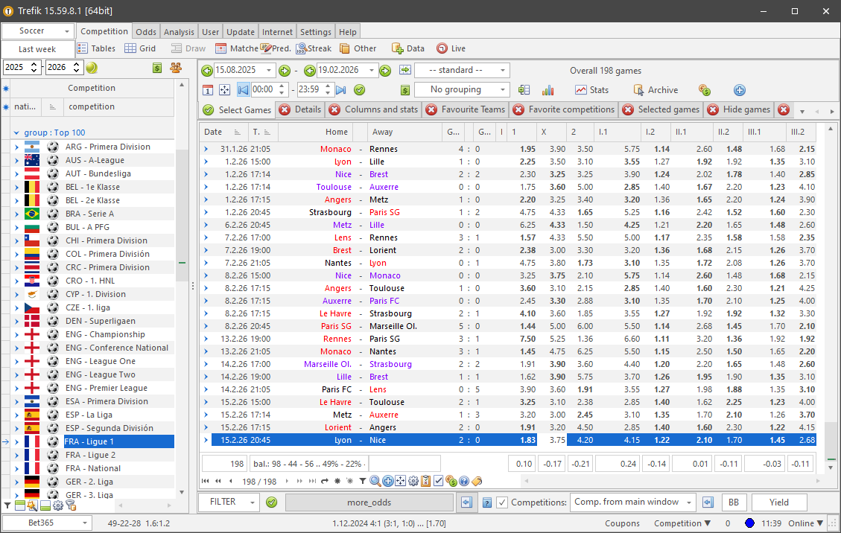Click the filter funnel icon in grid navigator
841x533 pixels.
[362, 481]
